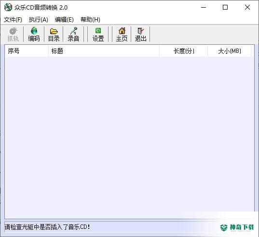Image resolution: width=259 pixels, height=237 pixels.
Task: Click the 大小(MB) column header
Action: point(229,51)
